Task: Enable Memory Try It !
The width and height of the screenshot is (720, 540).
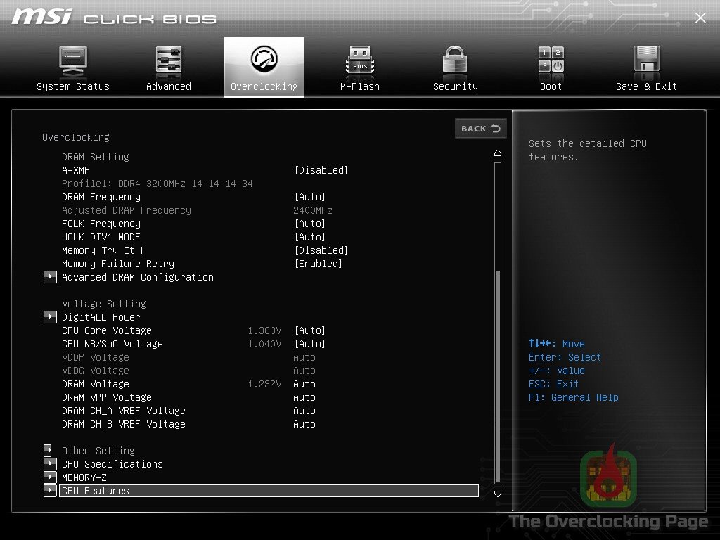Action: tap(319, 250)
